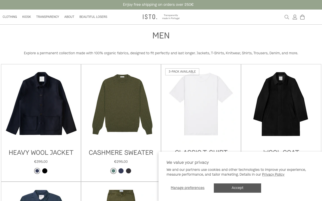Go to the Transparency page
The width and height of the screenshot is (322, 201).
pos(48,17)
